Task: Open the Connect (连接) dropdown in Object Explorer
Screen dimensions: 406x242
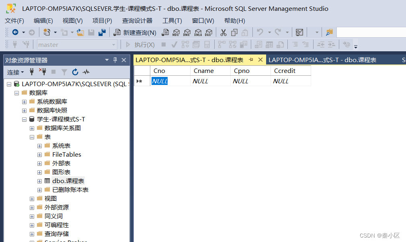Action: (x=15, y=72)
